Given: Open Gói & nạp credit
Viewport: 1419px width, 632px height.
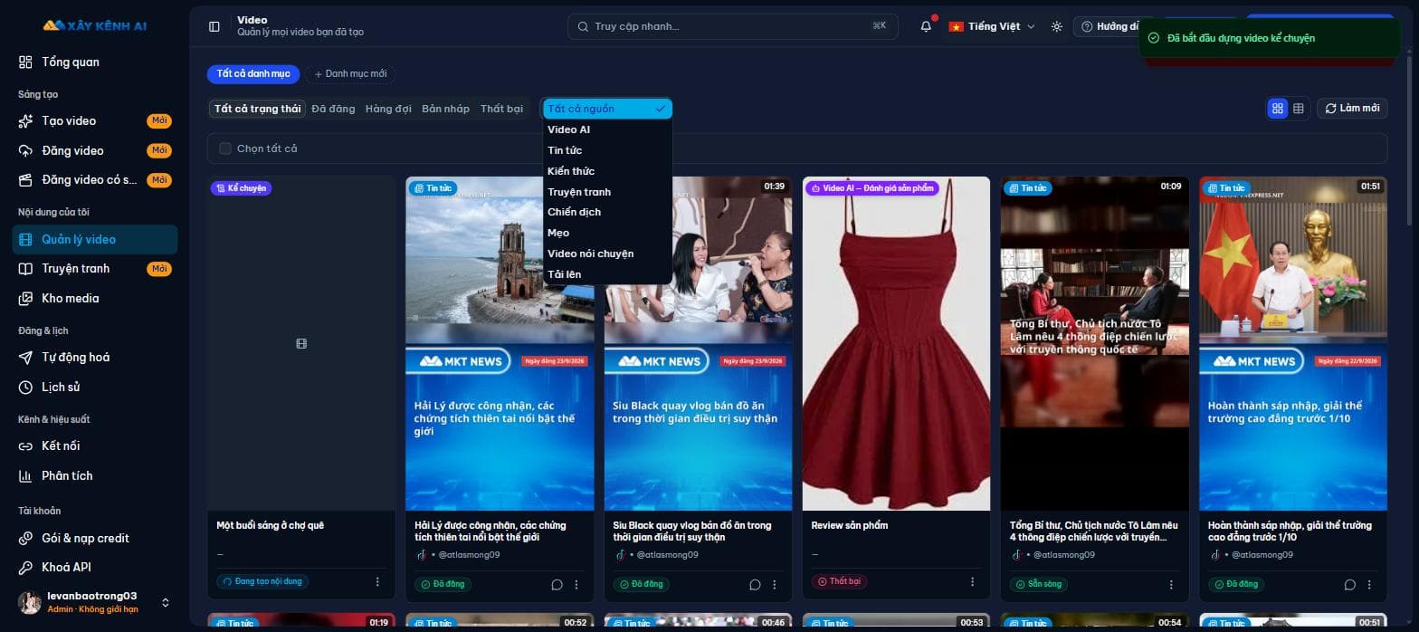Looking at the screenshot, I should [x=95, y=538].
